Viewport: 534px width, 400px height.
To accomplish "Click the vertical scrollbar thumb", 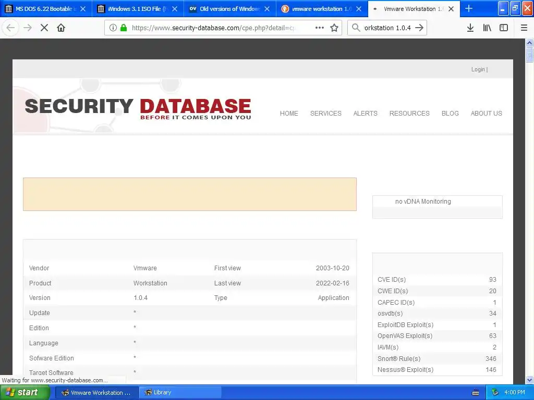I will coord(529,55).
